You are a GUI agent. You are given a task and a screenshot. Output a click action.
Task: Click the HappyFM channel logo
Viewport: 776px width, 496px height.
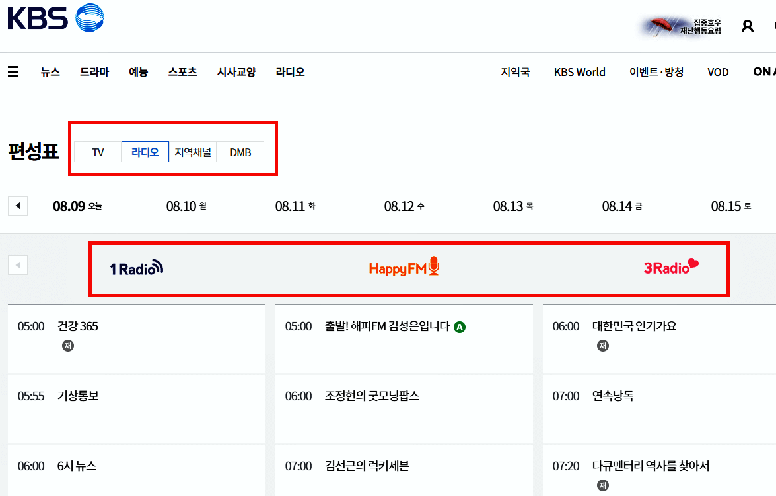(x=404, y=266)
